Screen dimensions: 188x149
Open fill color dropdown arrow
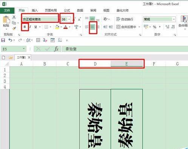point(61,27)
